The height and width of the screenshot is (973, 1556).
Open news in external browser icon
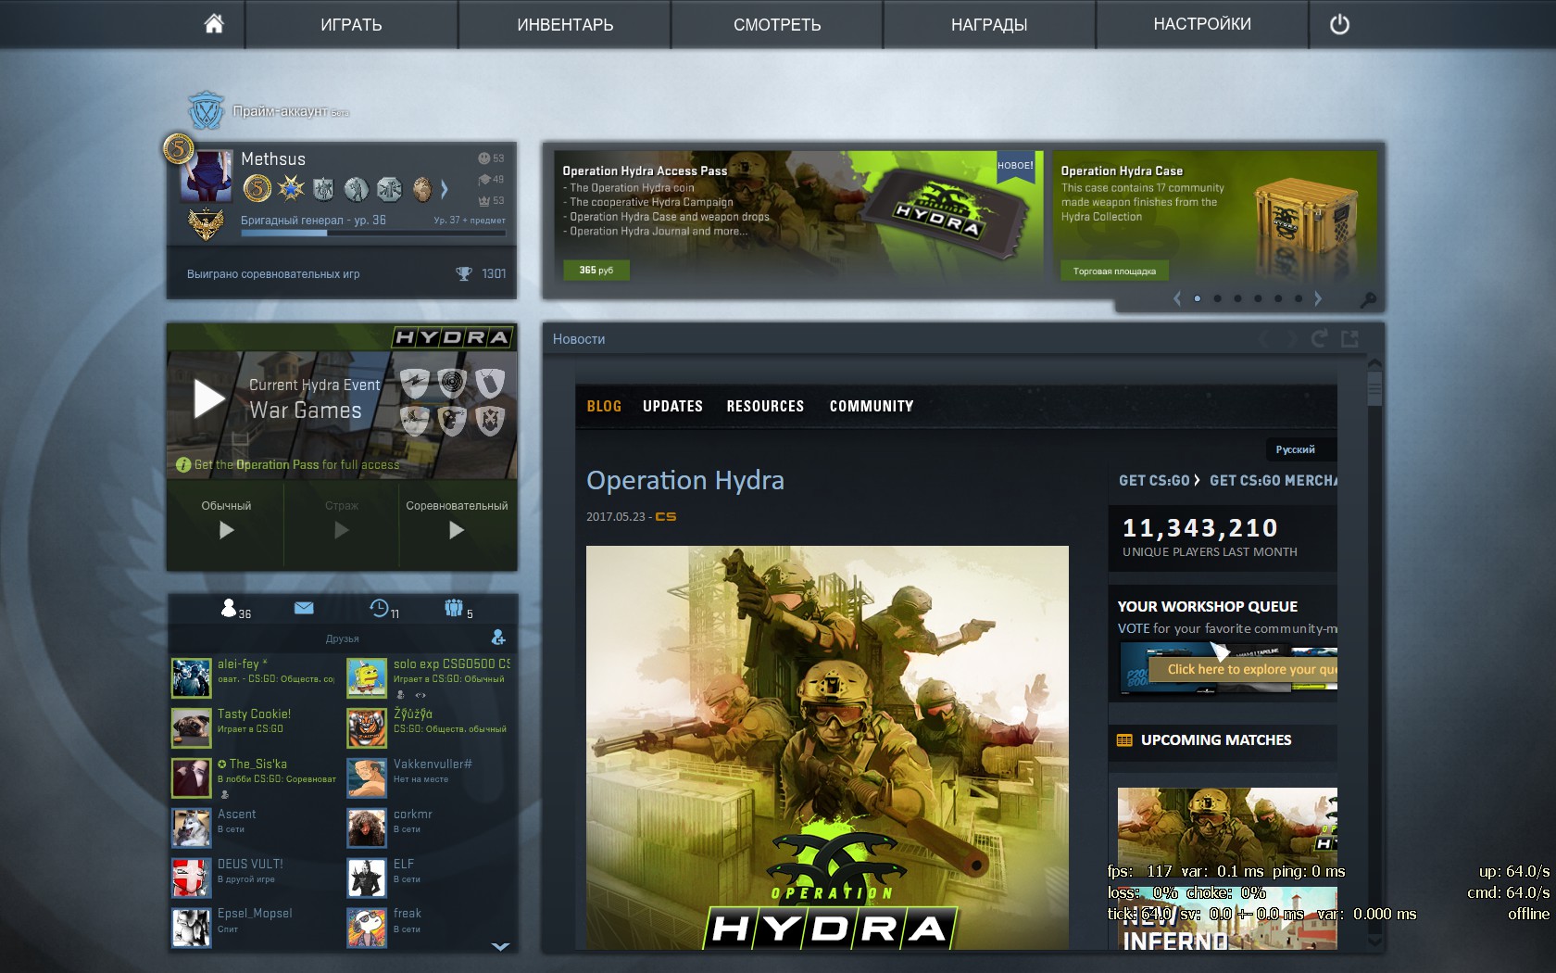(x=1350, y=338)
